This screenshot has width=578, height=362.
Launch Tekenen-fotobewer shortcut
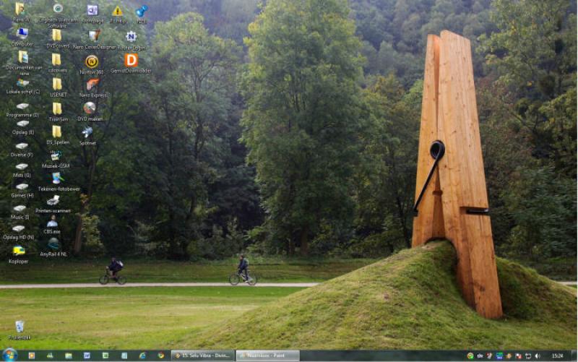(x=58, y=178)
